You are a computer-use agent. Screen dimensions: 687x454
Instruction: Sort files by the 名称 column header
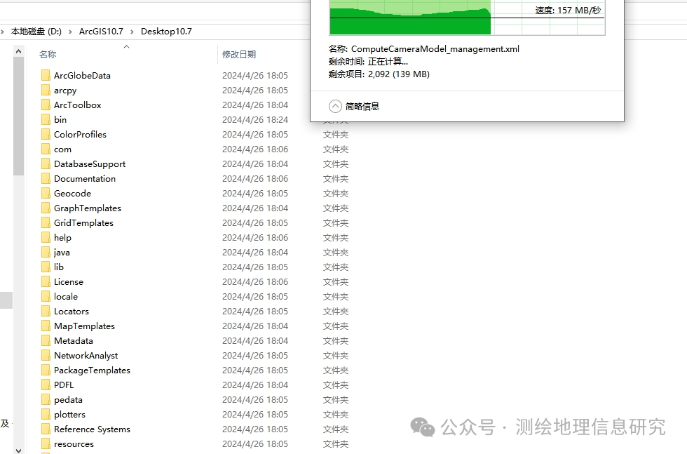[47, 54]
